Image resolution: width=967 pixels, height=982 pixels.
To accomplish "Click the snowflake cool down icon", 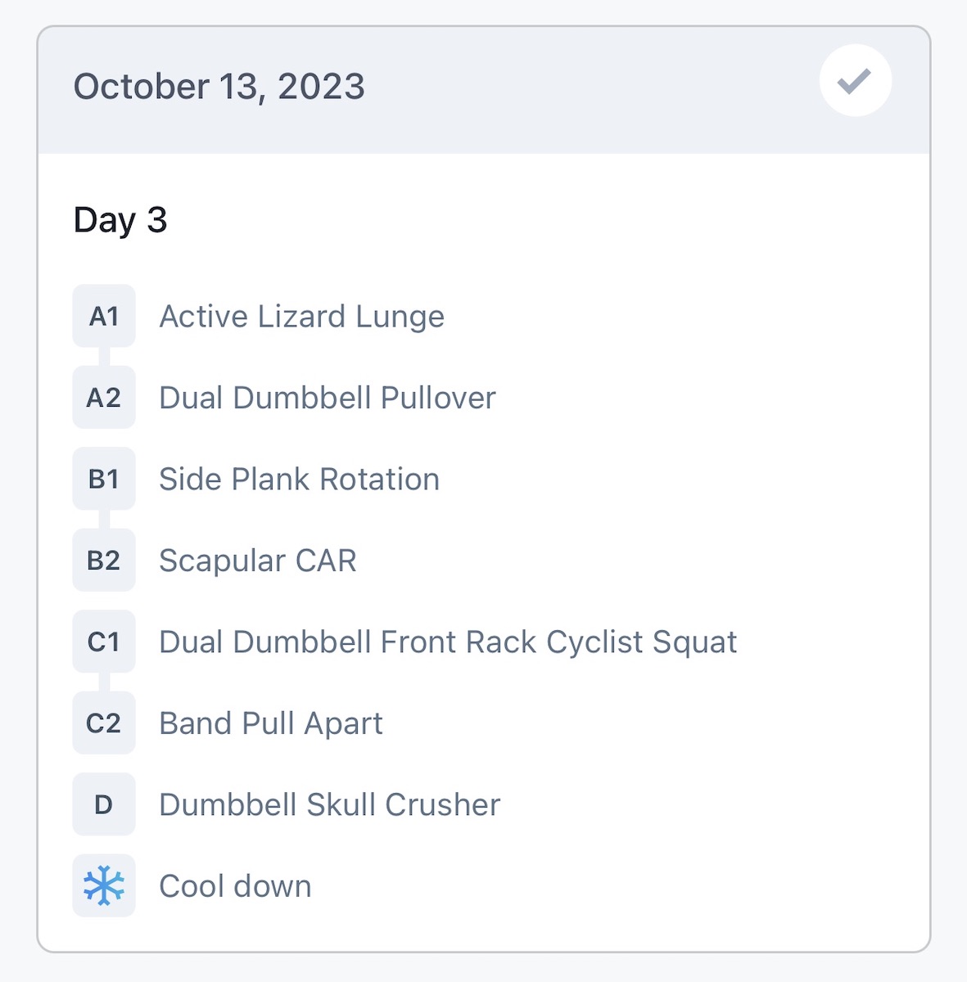I will pyautogui.click(x=104, y=886).
